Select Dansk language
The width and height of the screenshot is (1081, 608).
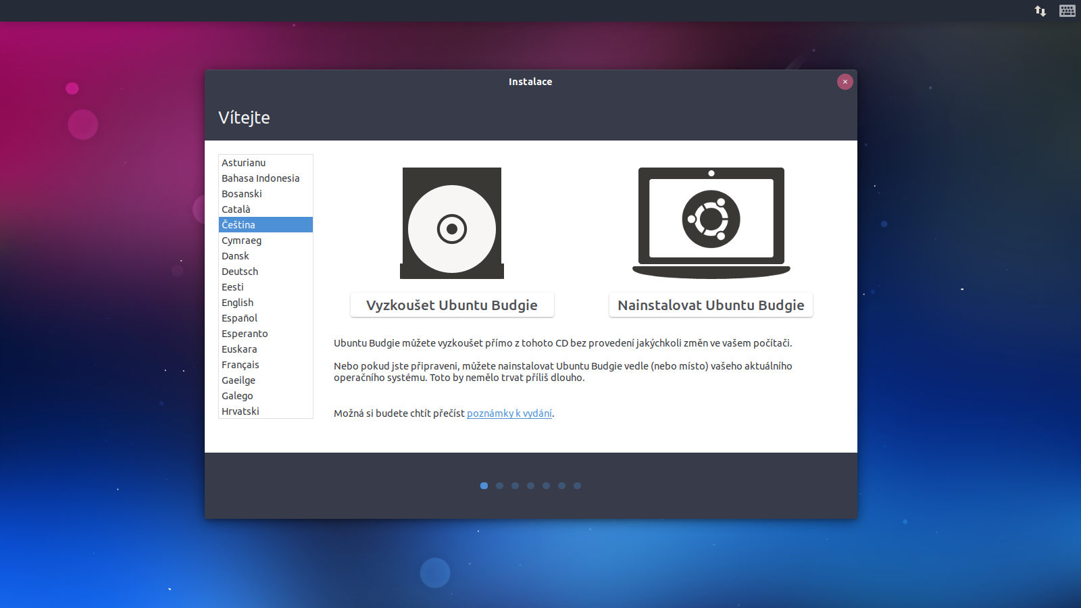pyautogui.click(x=266, y=256)
